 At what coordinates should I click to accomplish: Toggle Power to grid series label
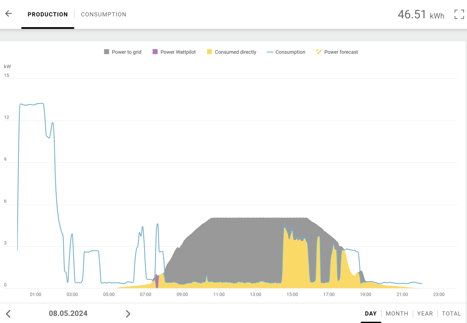pyautogui.click(x=126, y=52)
